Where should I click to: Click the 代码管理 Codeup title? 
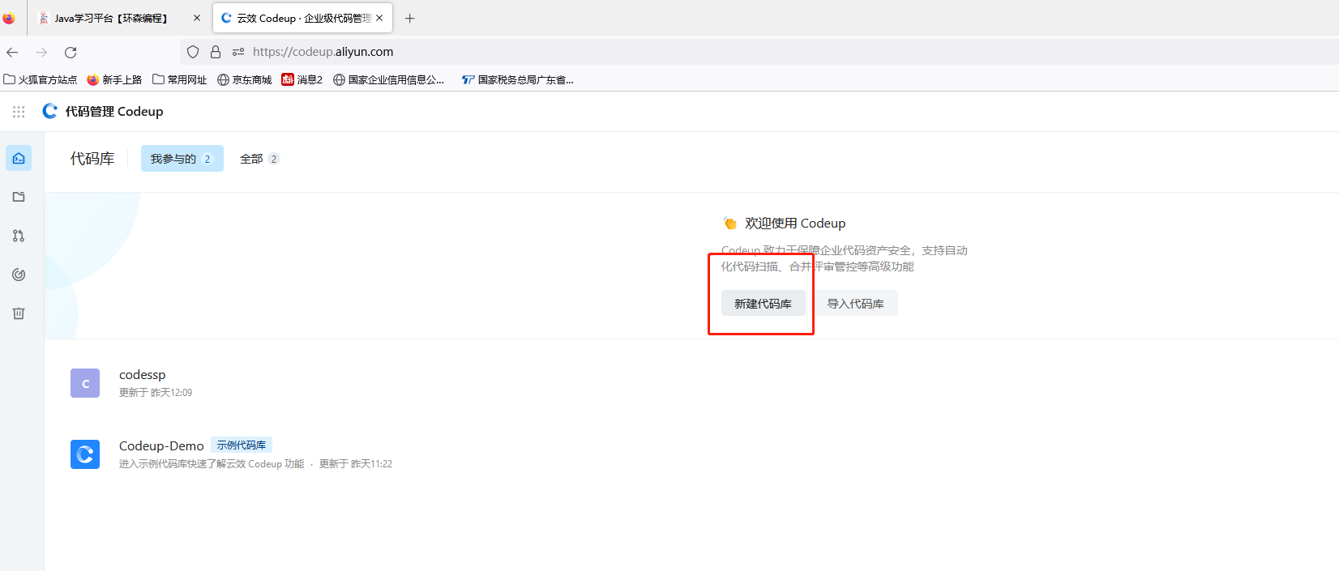114,112
